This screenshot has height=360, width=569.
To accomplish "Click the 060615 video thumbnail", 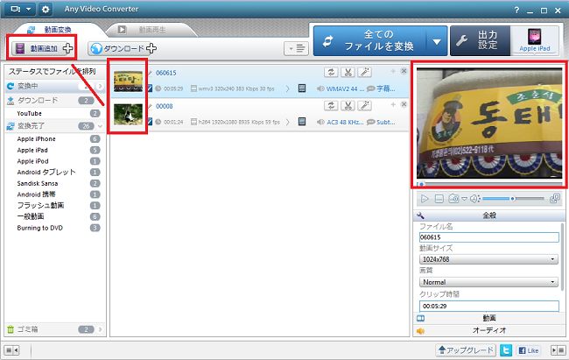I will click(128, 81).
